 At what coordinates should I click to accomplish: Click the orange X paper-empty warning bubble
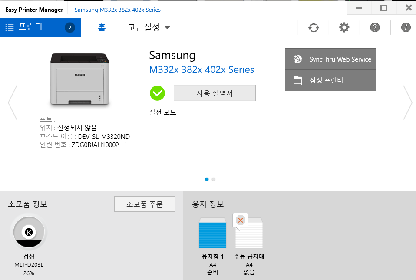(240, 220)
